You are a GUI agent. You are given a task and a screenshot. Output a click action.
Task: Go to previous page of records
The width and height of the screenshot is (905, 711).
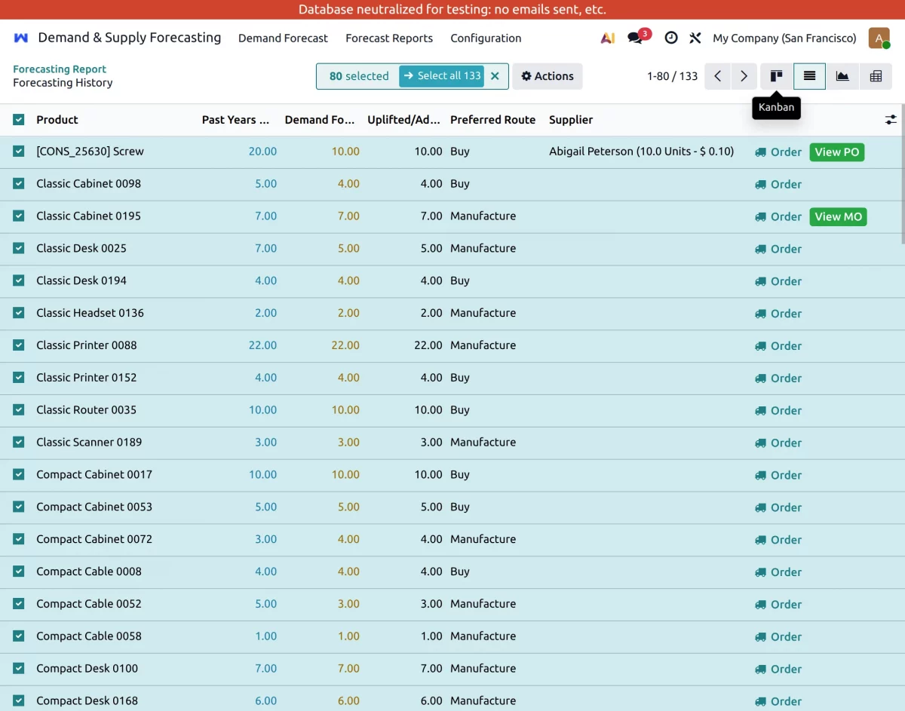718,76
